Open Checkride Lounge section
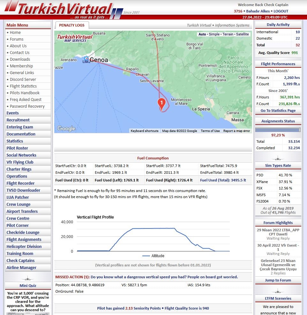 [28, 233]
